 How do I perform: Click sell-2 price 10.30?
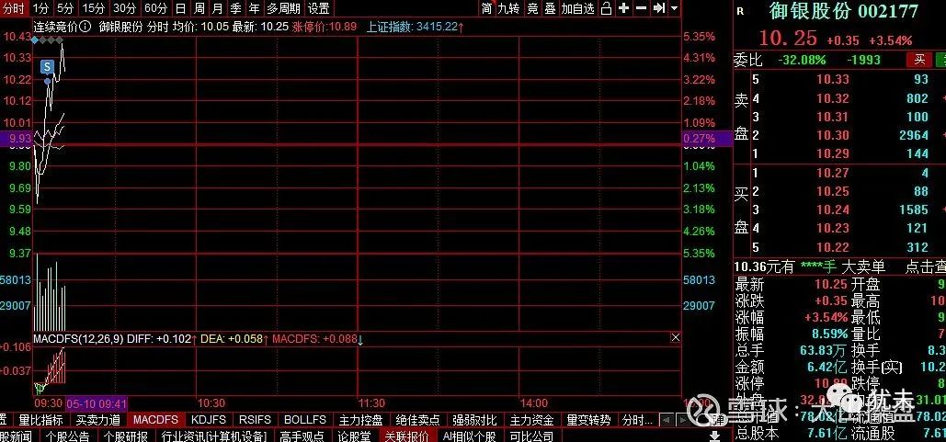coord(833,135)
